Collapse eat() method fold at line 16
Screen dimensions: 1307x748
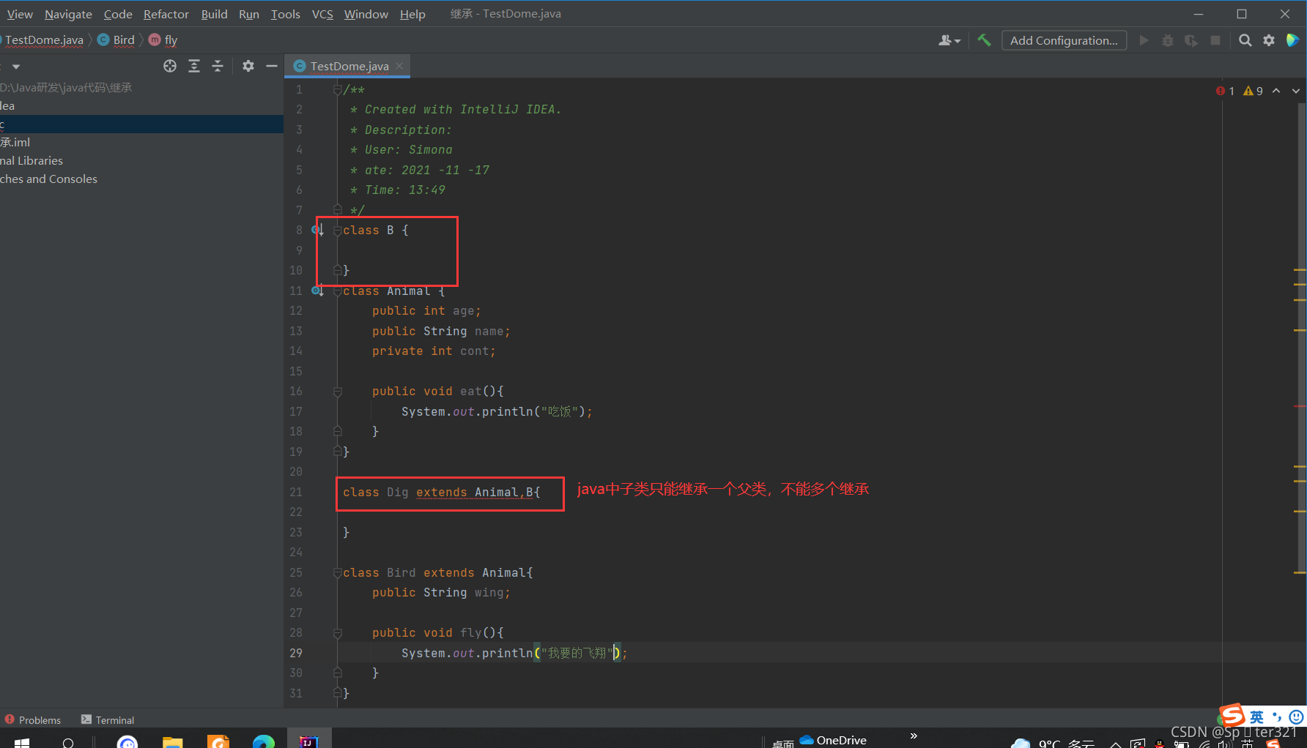tap(338, 392)
